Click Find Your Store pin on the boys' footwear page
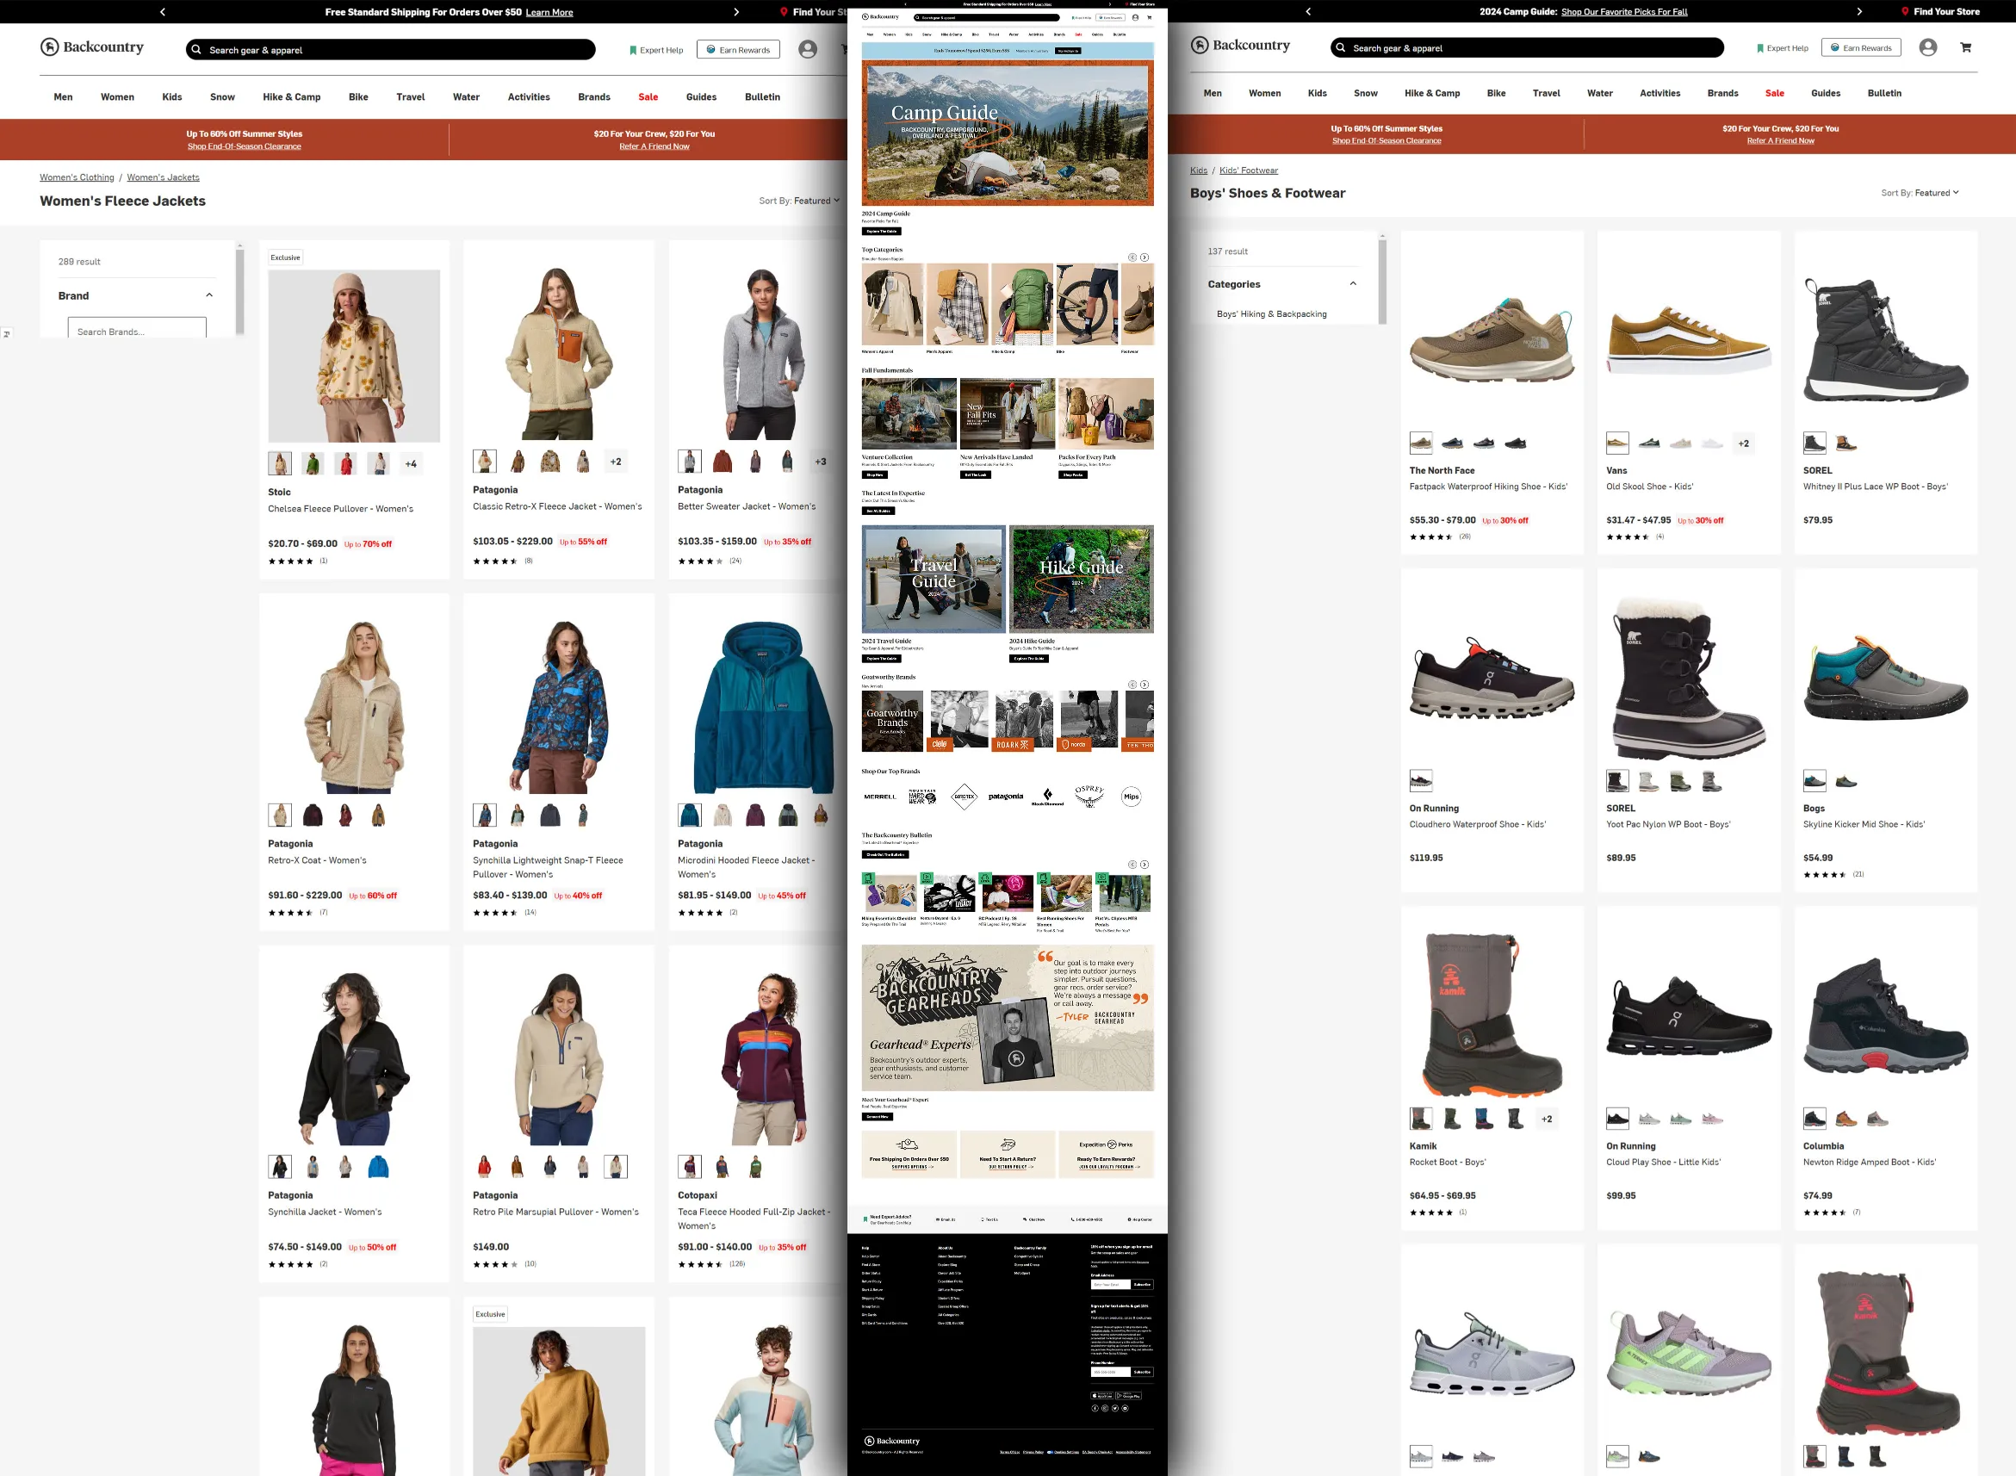Viewport: 2016px width, 1476px height. click(1904, 11)
